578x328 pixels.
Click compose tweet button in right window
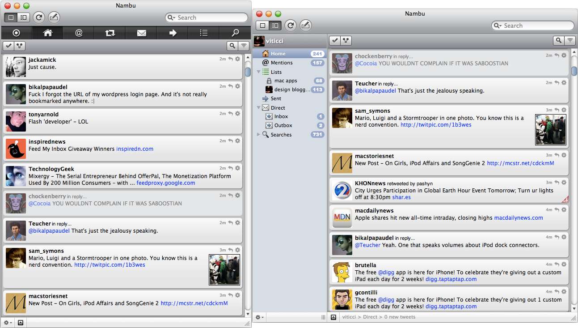pos(306,26)
